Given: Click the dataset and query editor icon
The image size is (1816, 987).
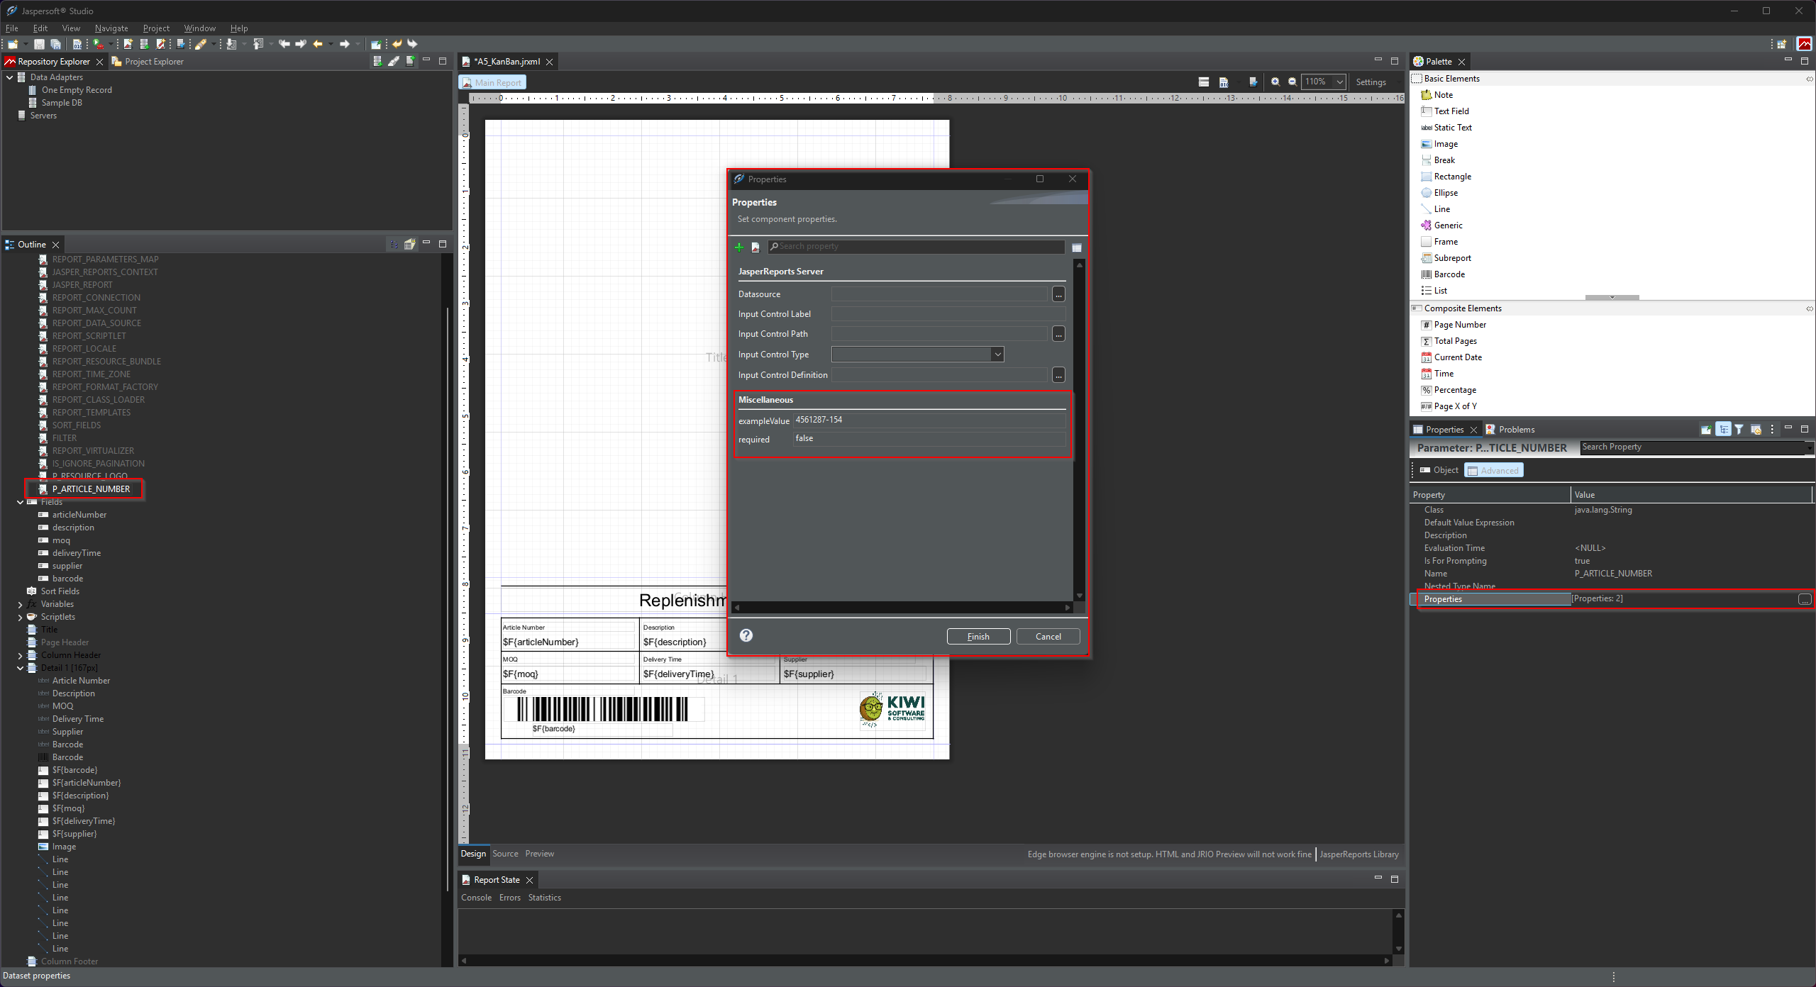Looking at the screenshot, I should (x=1253, y=82).
